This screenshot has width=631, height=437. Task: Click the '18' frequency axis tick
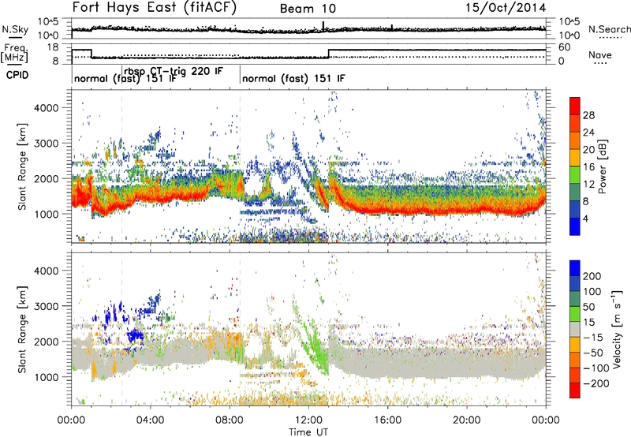pos(53,47)
